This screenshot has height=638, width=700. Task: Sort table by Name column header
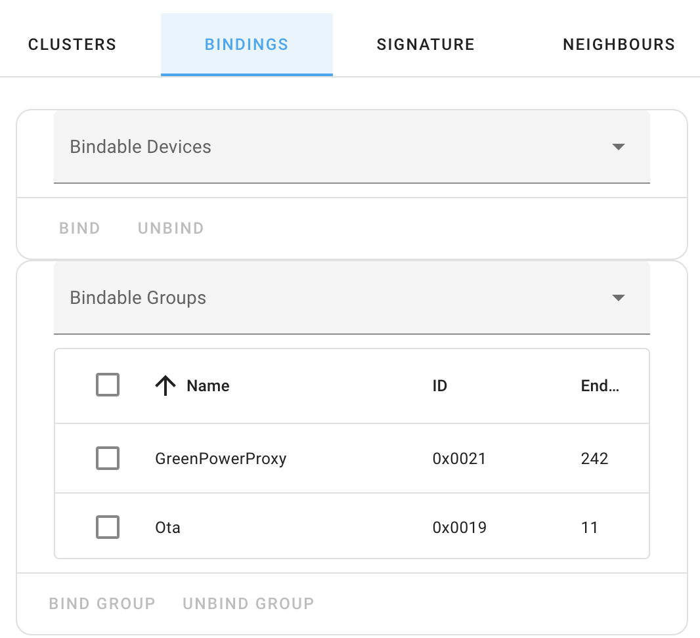click(x=208, y=386)
